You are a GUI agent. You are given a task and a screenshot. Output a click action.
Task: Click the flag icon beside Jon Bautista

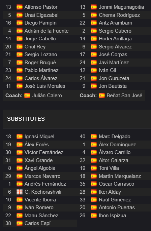click(94, 86)
